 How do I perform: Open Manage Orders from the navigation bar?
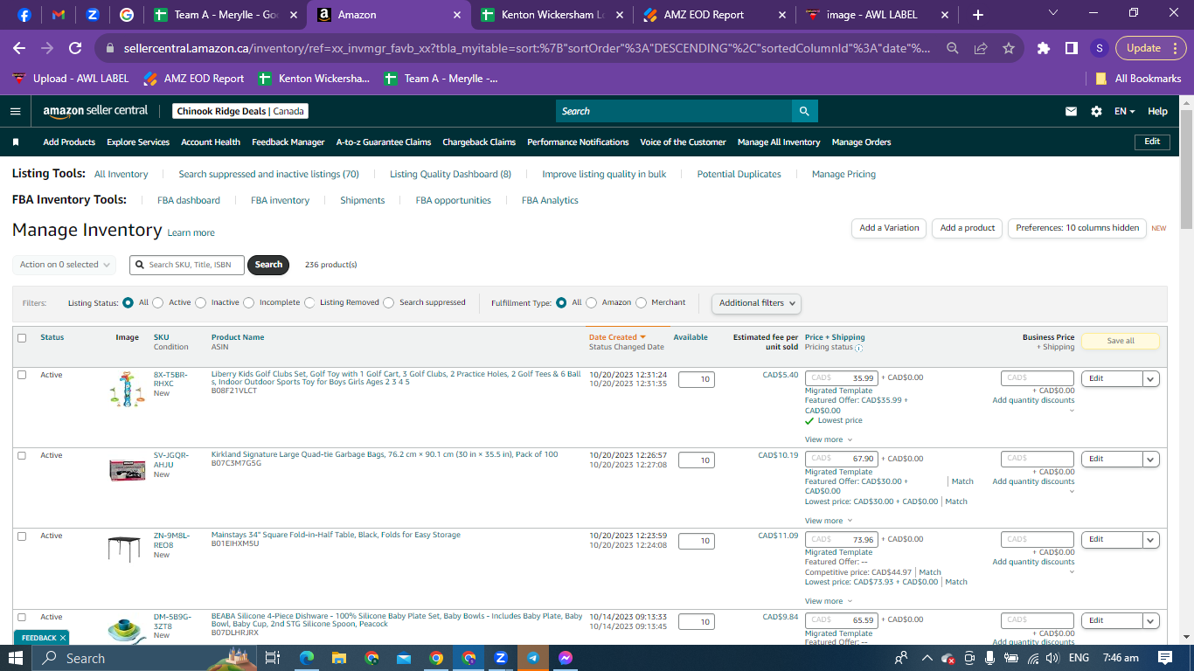[861, 142]
